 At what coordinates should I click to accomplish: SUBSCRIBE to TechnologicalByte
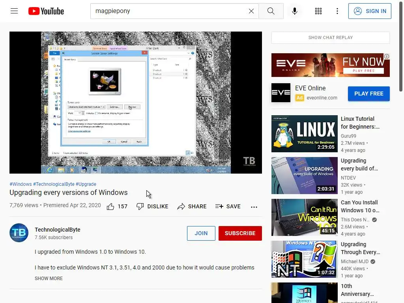[x=240, y=233]
